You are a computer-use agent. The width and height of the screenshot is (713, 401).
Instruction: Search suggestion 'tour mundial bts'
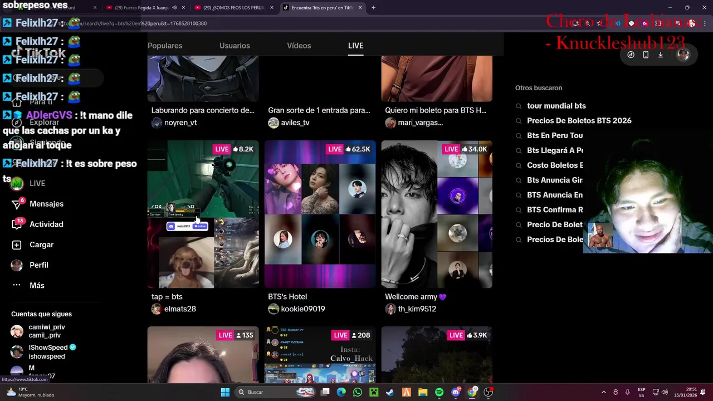556,106
